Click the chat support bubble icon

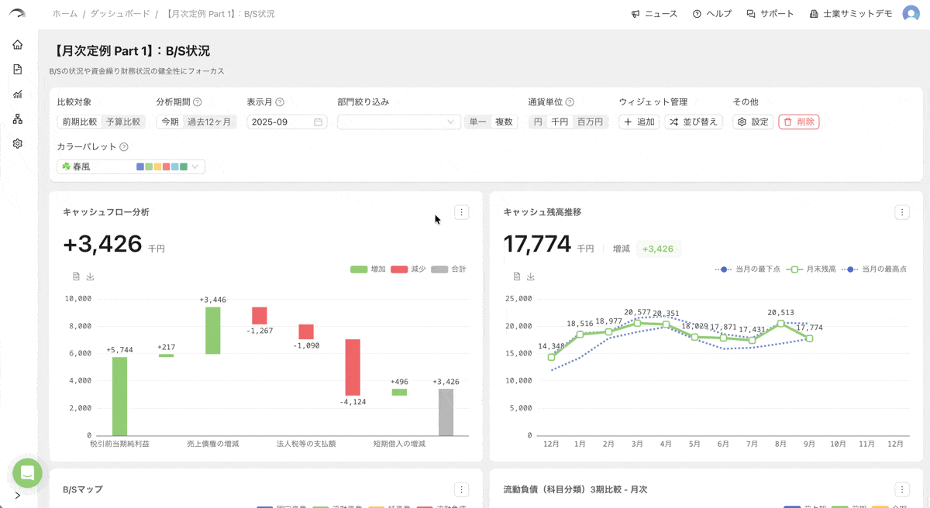click(x=27, y=473)
